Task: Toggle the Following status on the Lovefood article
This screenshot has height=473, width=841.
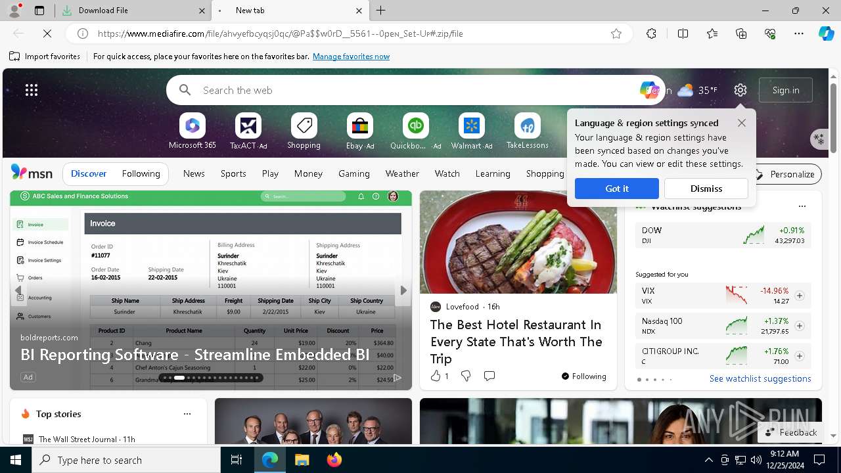Action: point(584,376)
